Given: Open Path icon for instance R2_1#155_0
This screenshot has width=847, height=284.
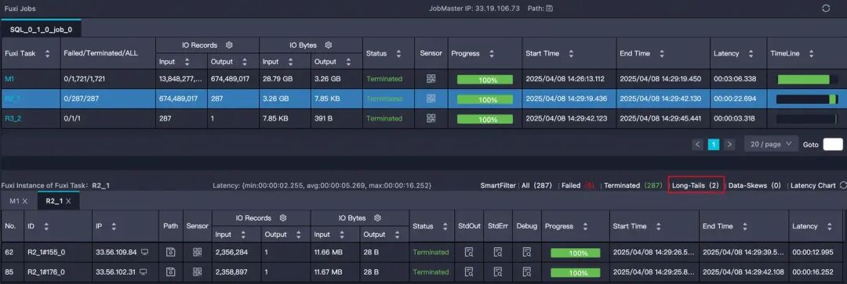Looking at the screenshot, I should [171, 252].
